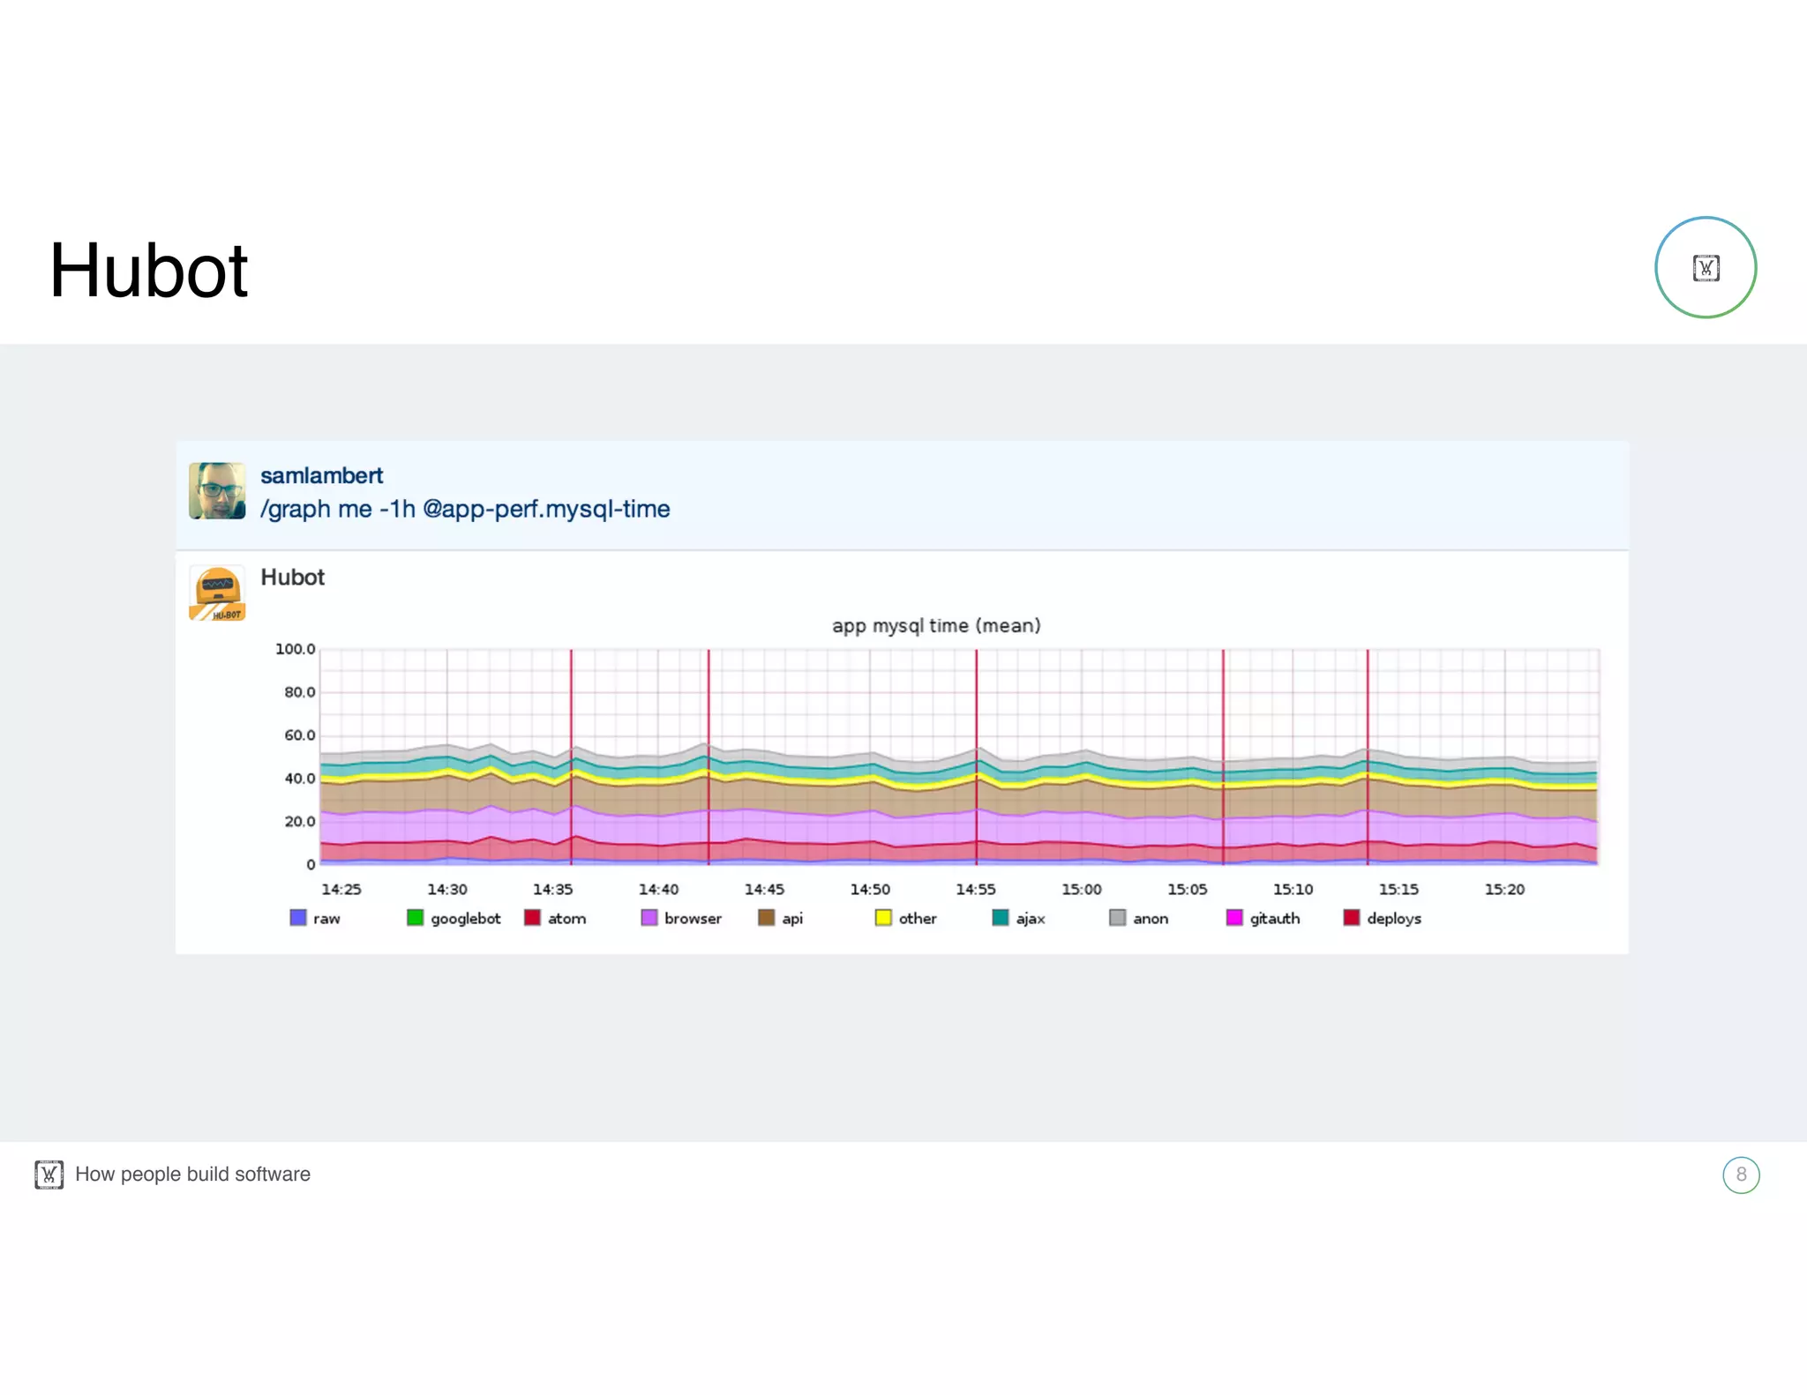
Task: Open the samlambert username link
Action: (321, 475)
